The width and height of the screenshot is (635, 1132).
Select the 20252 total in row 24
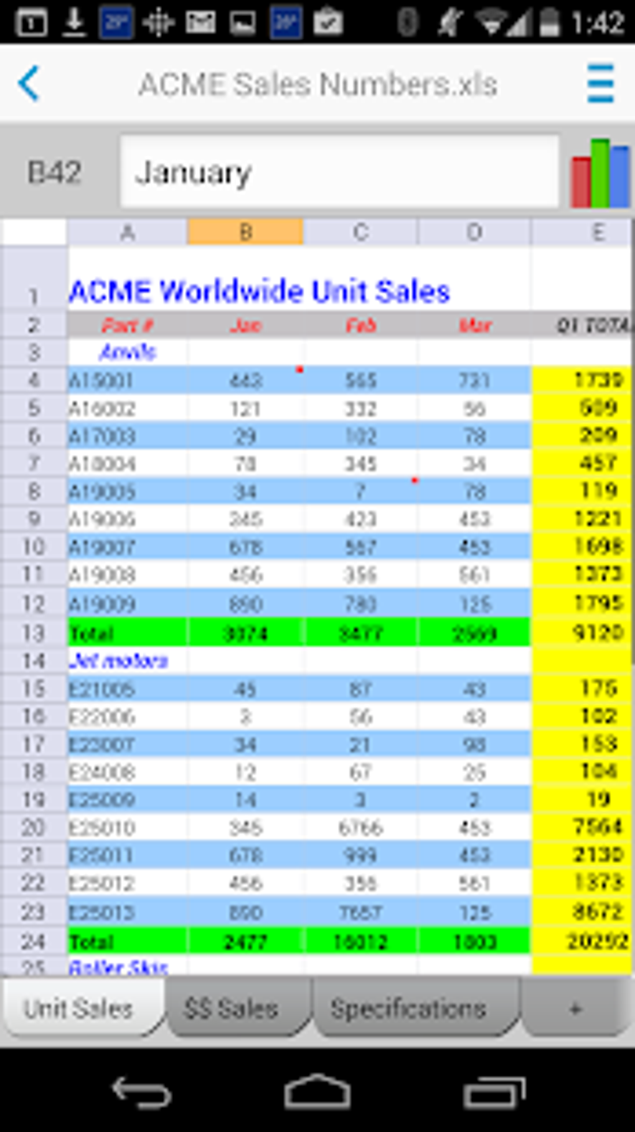coord(583,941)
